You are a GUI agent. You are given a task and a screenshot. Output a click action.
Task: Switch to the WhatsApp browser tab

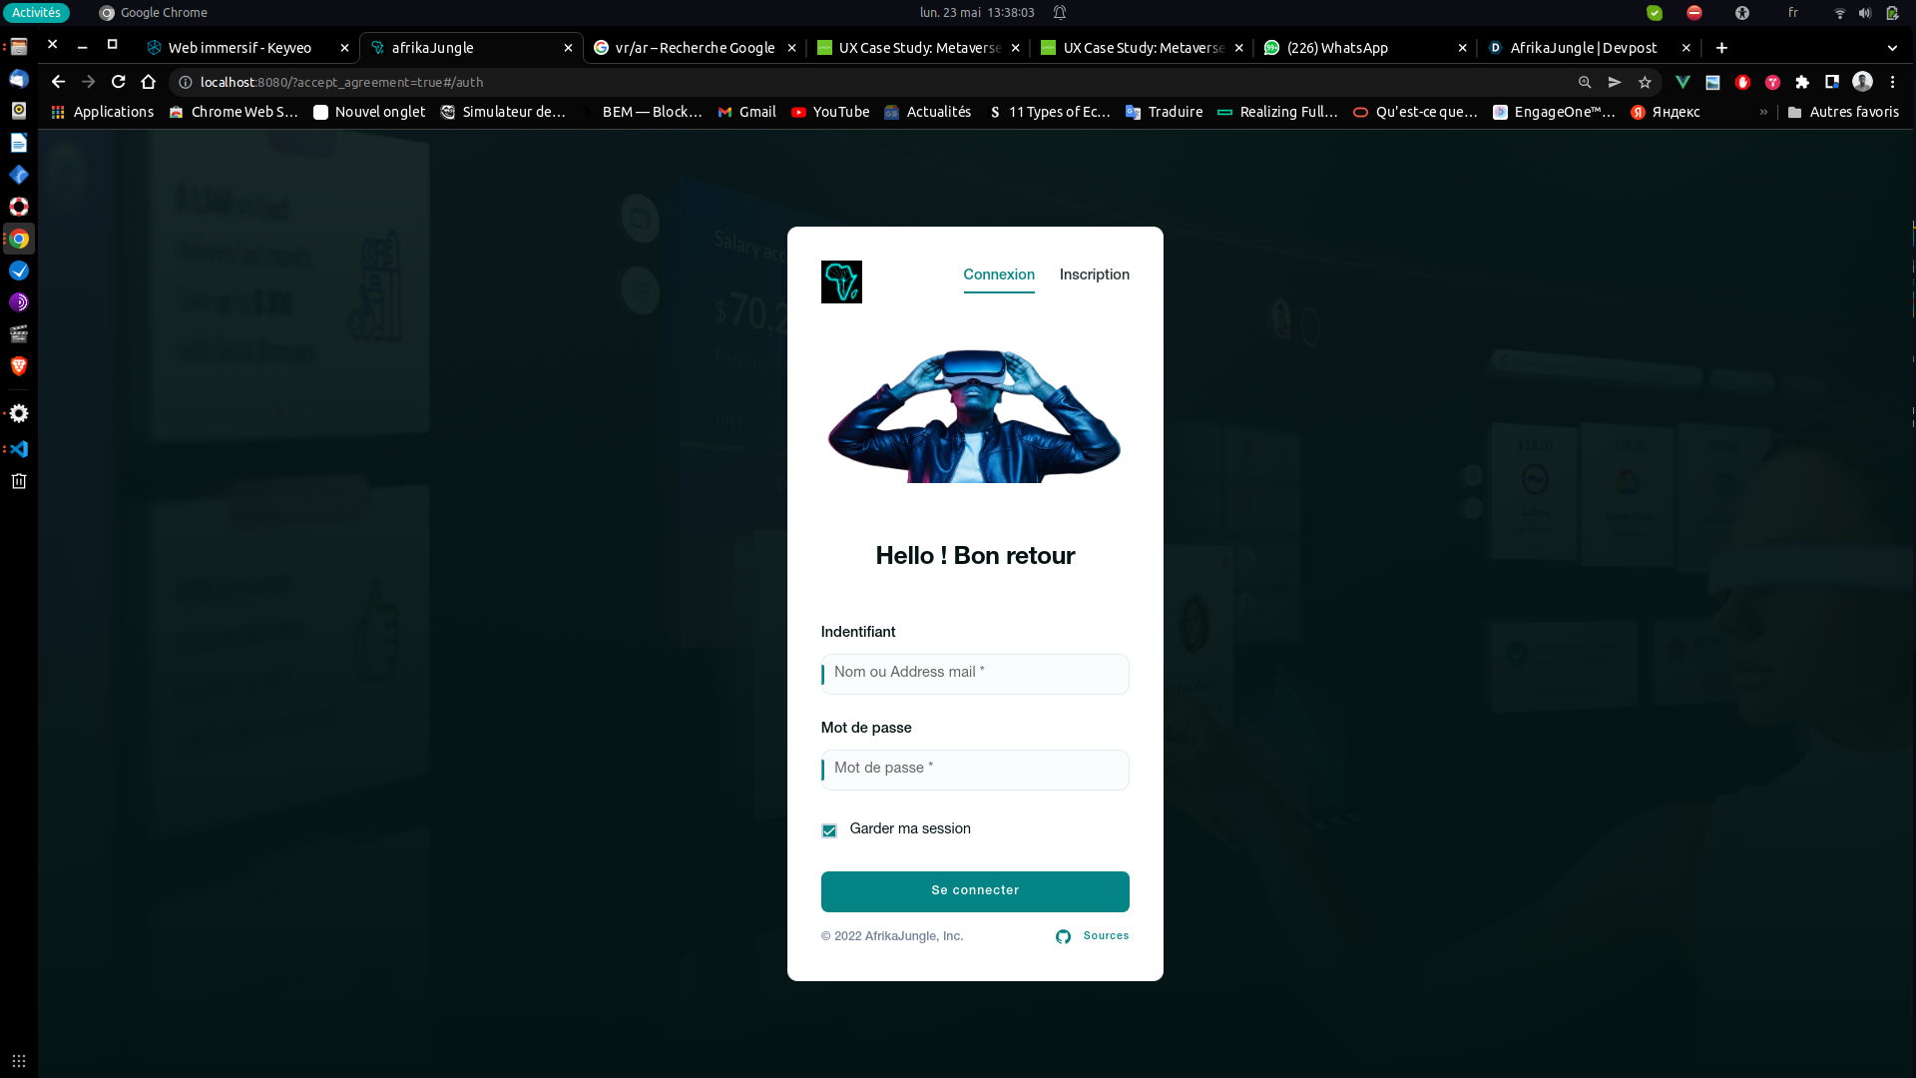tap(1337, 48)
